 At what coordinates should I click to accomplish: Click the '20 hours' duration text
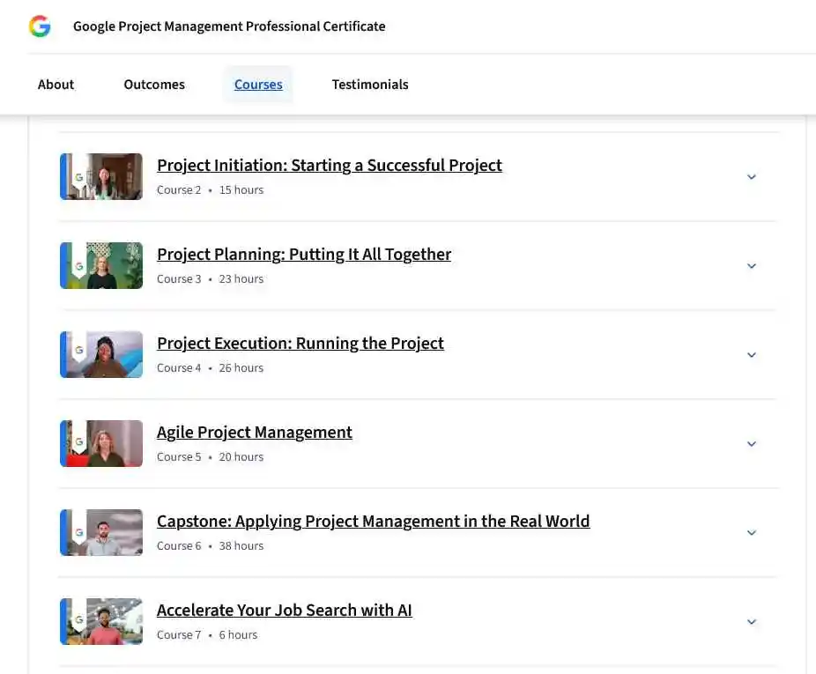[241, 457]
